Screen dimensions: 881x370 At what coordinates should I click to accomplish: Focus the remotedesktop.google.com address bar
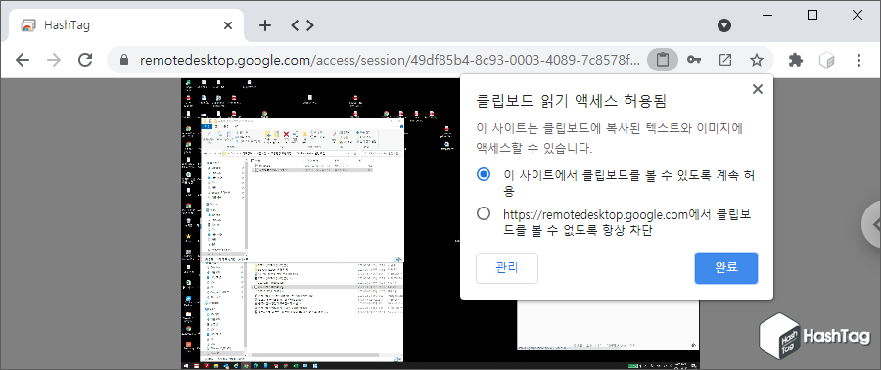(x=390, y=60)
